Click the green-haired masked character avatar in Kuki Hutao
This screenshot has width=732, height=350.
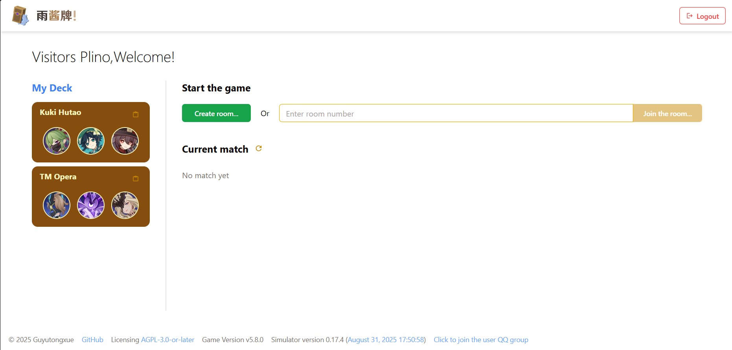tap(57, 141)
